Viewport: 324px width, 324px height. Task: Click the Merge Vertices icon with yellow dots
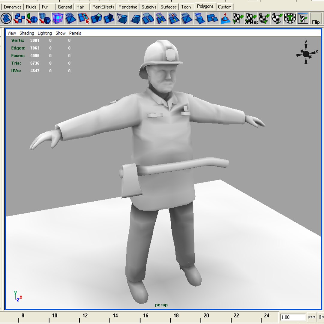pos(161,18)
